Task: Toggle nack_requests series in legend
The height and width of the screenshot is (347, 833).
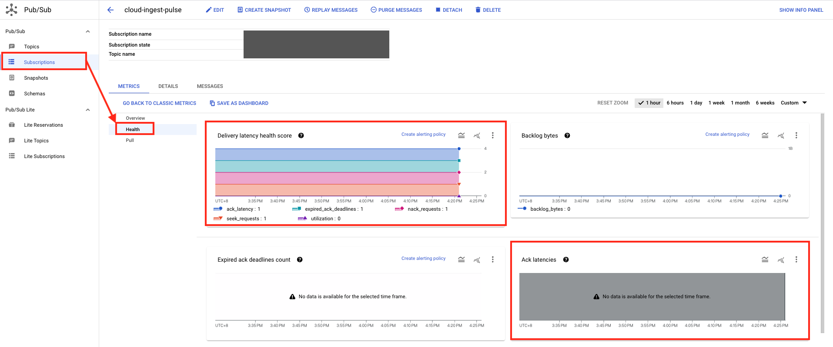Action: coord(421,209)
